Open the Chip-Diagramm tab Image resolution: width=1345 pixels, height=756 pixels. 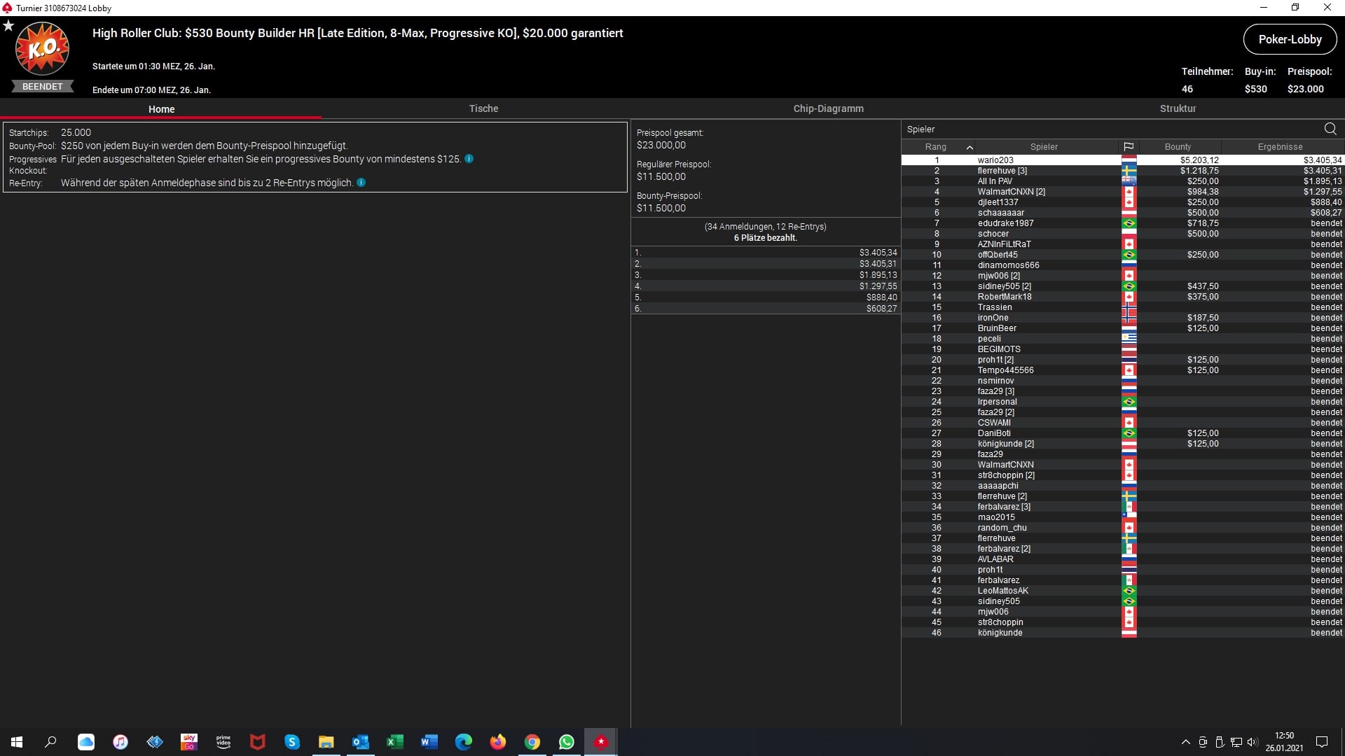coord(828,108)
